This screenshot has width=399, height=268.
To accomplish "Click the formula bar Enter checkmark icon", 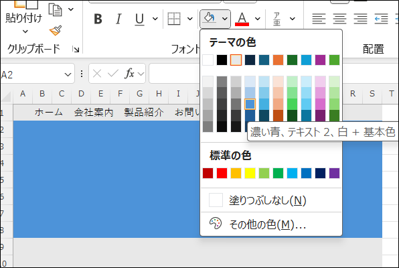I will 113,74.
